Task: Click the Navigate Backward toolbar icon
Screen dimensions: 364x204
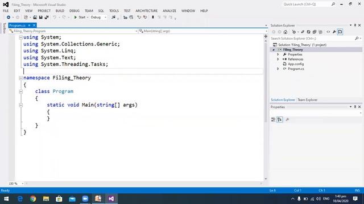Action: coord(9,18)
